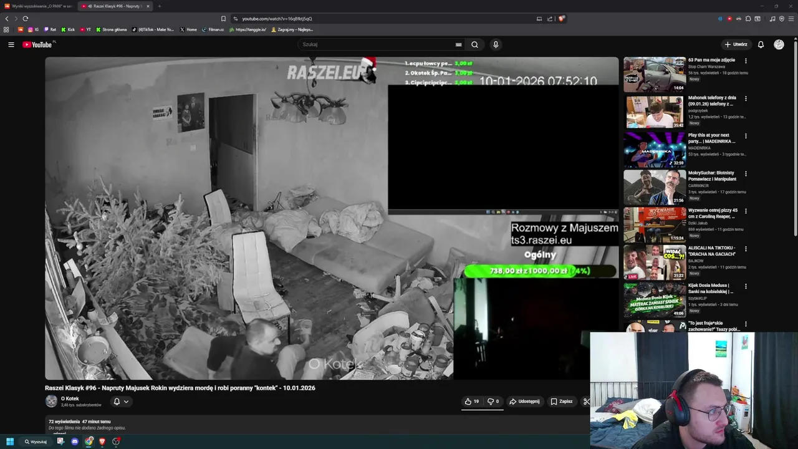Open the Filman.cc bookmark
The image size is (798, 449).
213,29
